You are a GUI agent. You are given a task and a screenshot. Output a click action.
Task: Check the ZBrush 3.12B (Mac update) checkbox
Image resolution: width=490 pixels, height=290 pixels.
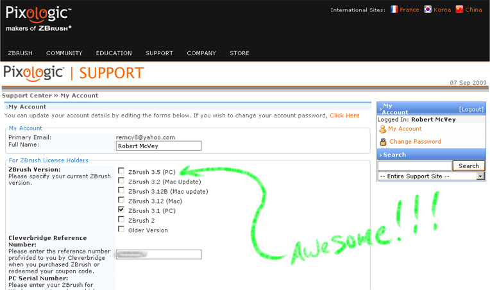[121, 191]
